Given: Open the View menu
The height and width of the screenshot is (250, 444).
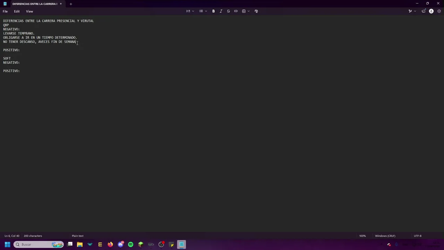Looking at the screenshot, I should pyautogui.click(x=29, y=11).
